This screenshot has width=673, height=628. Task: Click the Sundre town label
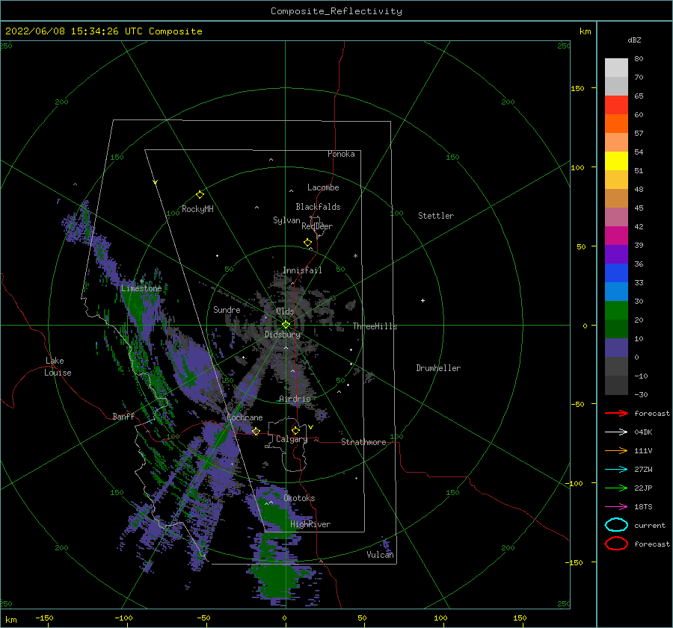pyautogui.click(x=227, y=309)
